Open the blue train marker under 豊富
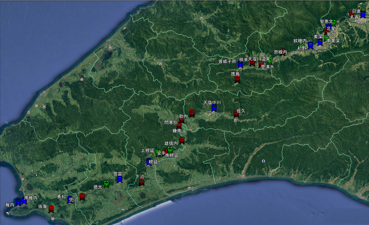This screenshot has width=369, height=225. coord(120,179)
